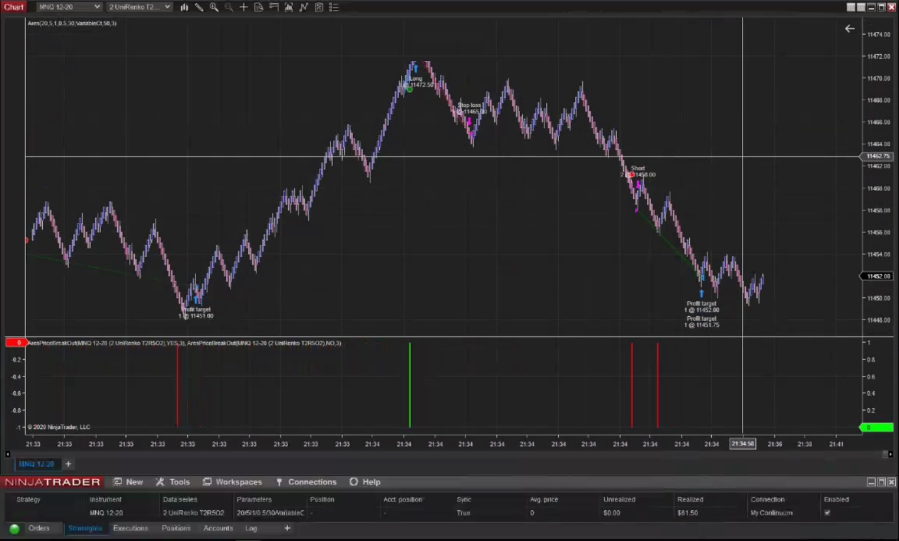Switch to the Executions tab
Viewport: 899px width, 541px height.
point(130,528)
